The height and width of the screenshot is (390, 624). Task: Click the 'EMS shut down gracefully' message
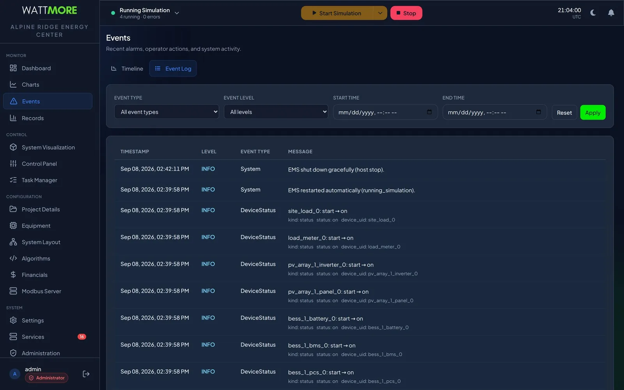click(336, 170)
